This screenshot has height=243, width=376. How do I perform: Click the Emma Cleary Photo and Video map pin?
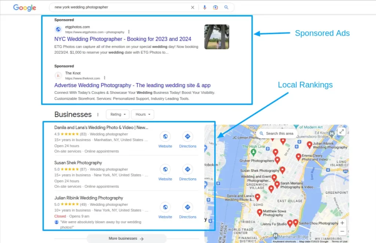(298, 157)
